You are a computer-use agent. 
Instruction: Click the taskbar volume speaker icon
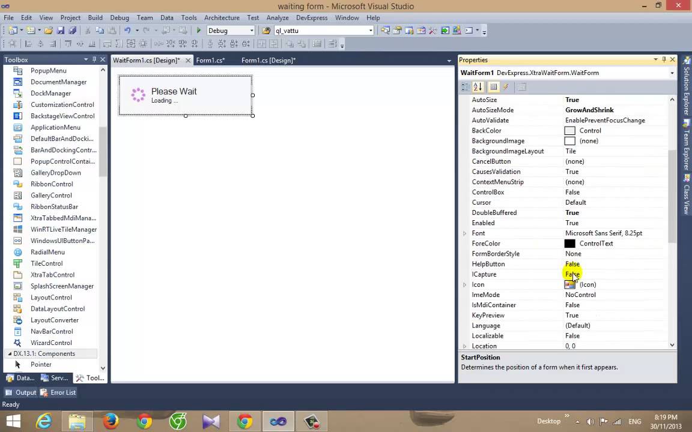point(590,421)
